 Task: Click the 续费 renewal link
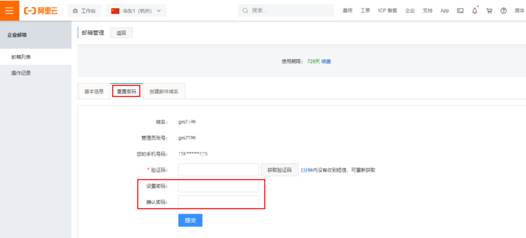point(326,62)
